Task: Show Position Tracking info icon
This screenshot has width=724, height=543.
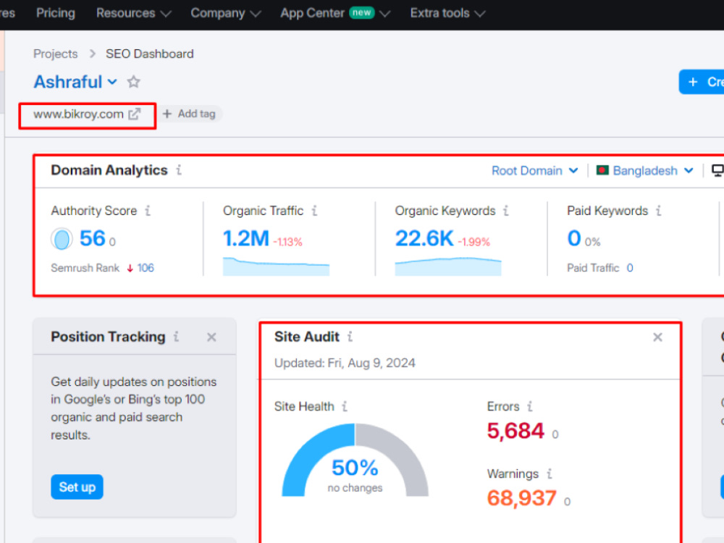Action: (x=177, y=337)
